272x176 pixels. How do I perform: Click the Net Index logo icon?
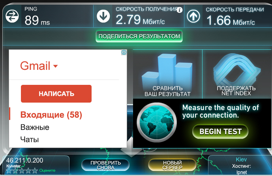pos(237,69)
